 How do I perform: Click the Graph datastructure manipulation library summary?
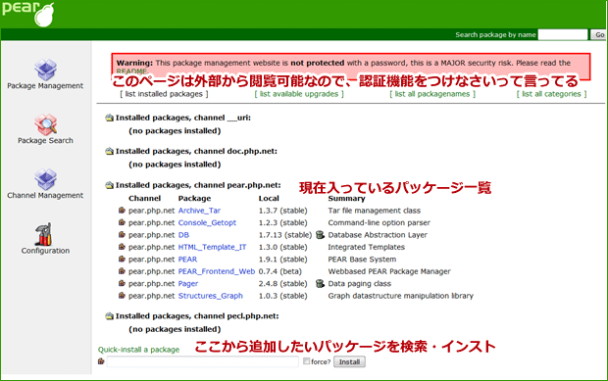[x=400, y=296]
